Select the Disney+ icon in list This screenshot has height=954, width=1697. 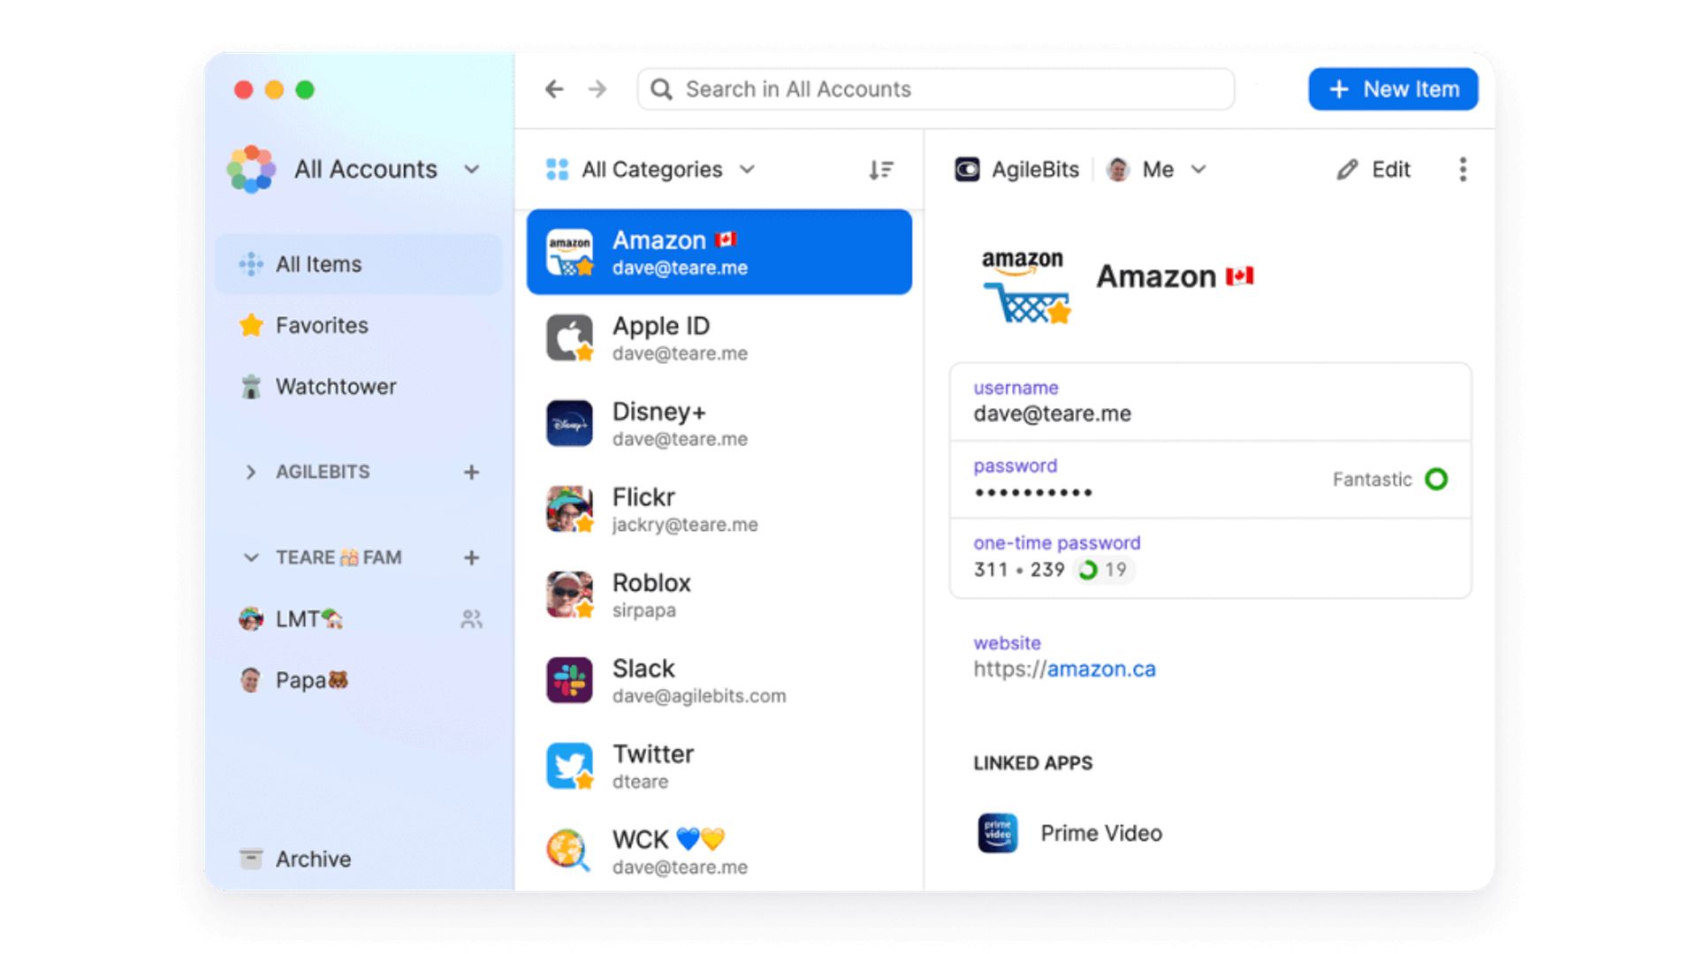coord(570,425)
